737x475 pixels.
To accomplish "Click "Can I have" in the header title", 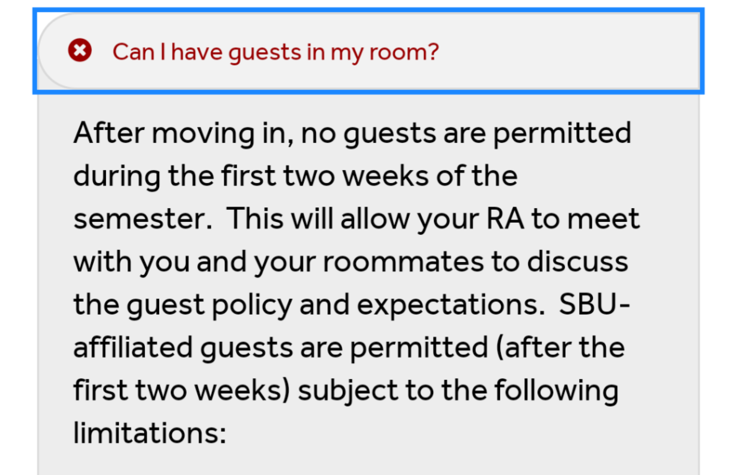I will tap(168, 52).
